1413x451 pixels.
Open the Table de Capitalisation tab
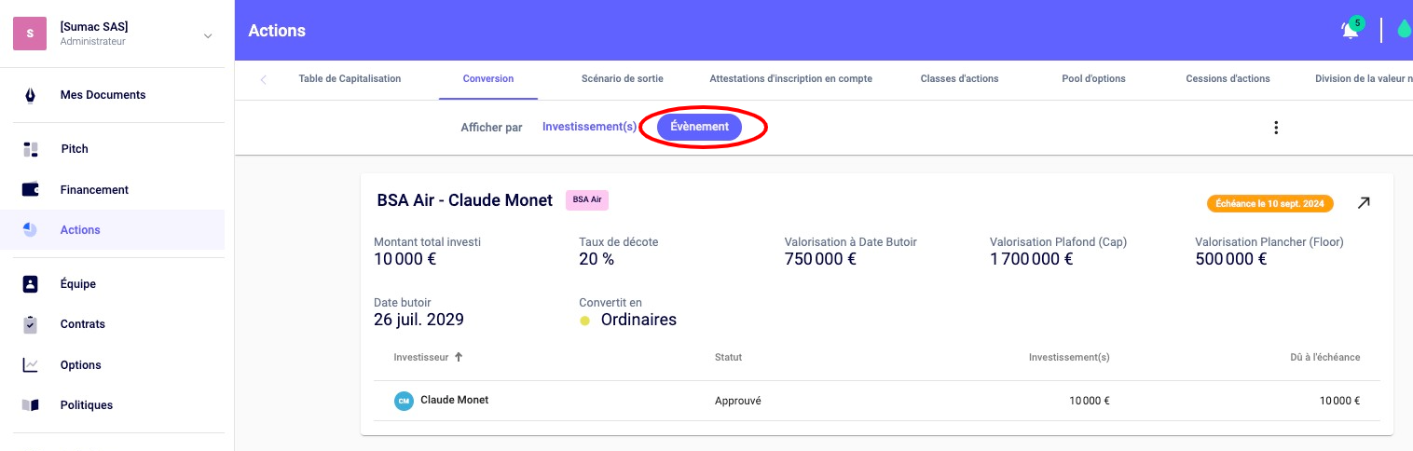[x=350, y=79]
